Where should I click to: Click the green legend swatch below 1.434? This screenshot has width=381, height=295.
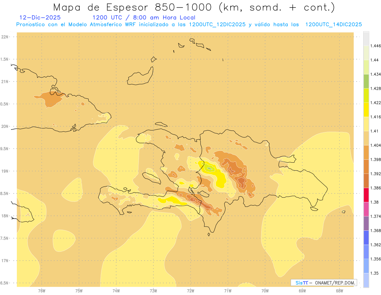[366, 81]
